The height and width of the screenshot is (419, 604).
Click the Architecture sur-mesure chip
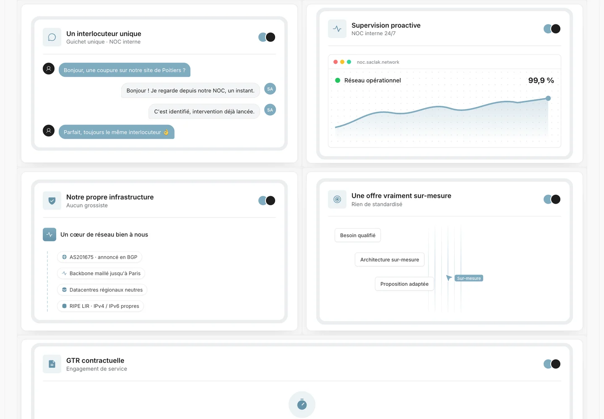390,260
